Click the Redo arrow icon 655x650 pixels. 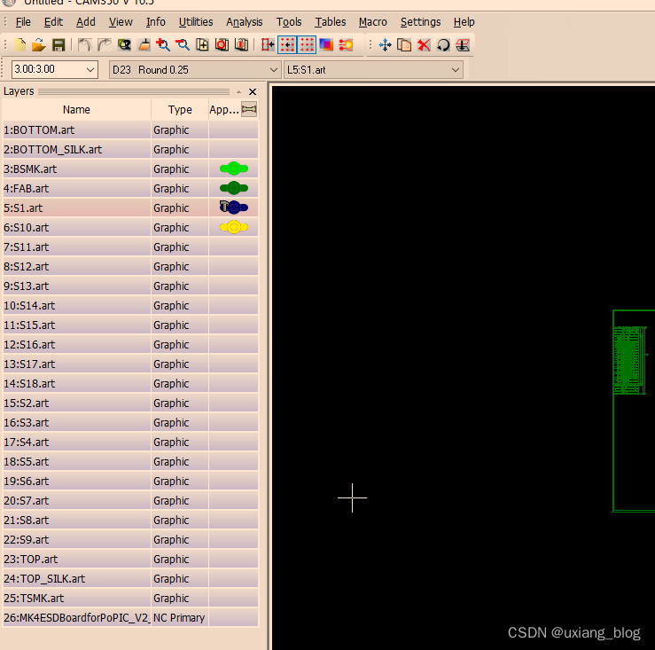tap(105, 44)
